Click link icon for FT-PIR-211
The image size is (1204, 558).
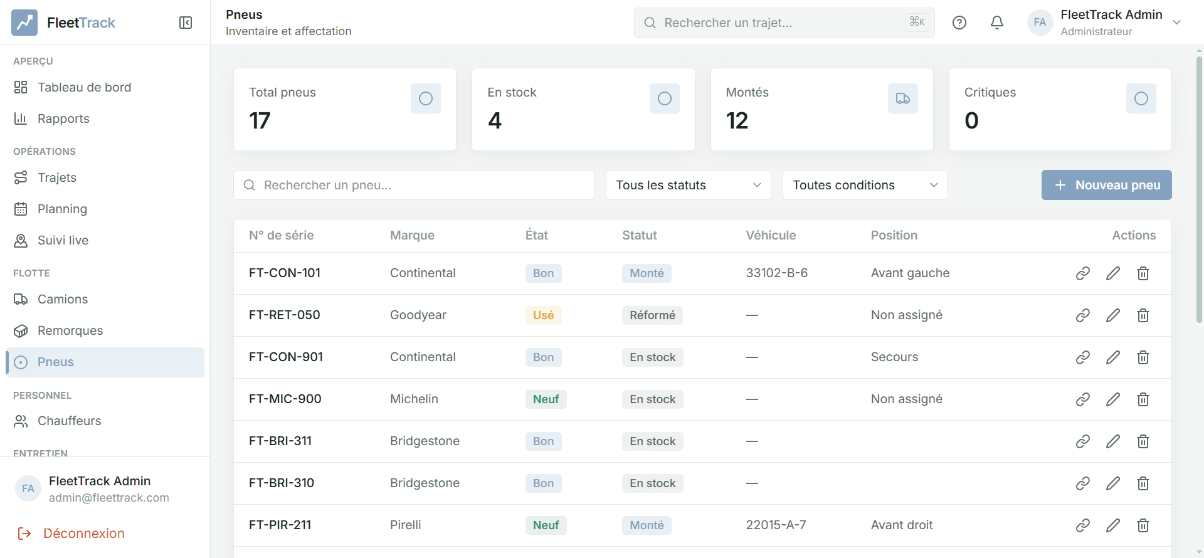click(x=1083, y=525)
